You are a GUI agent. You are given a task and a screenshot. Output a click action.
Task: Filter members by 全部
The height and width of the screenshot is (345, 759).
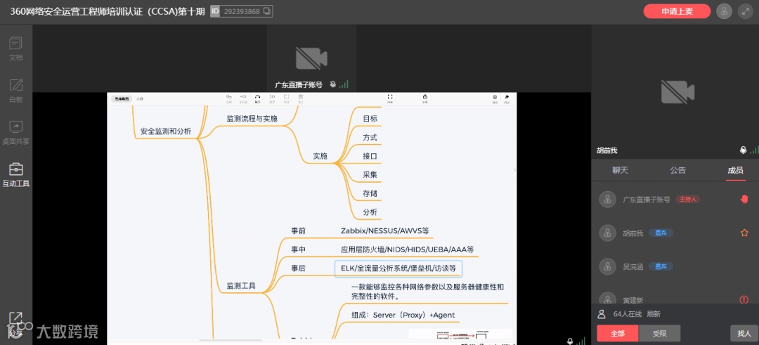point(618,333)
